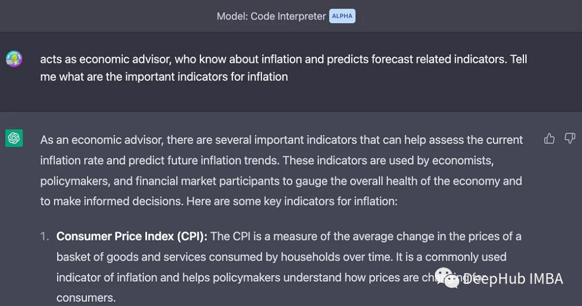Click the line 'indicator of inflation and helps policymakers'
The height and width of the screenshot is (306, 582).
click(237, 277)
